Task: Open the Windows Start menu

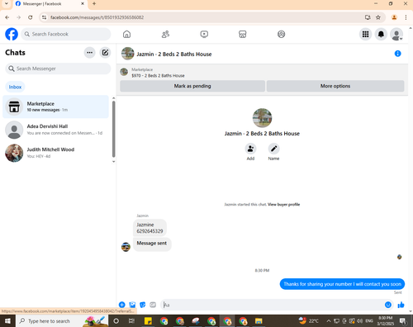Action: pos(7,321)
